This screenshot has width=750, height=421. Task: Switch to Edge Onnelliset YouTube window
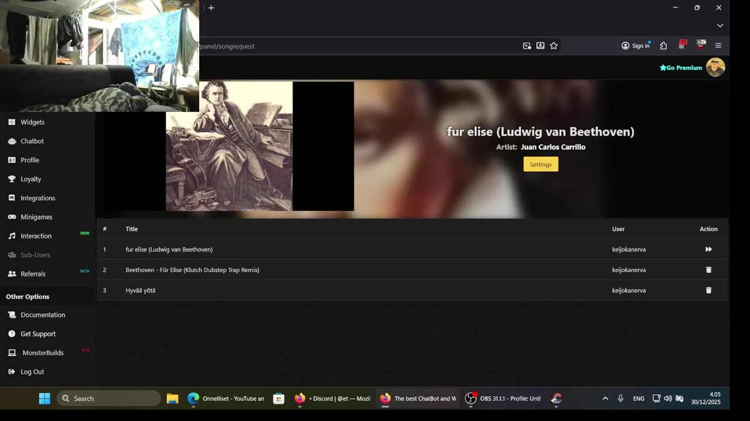[x=226, y=398]
